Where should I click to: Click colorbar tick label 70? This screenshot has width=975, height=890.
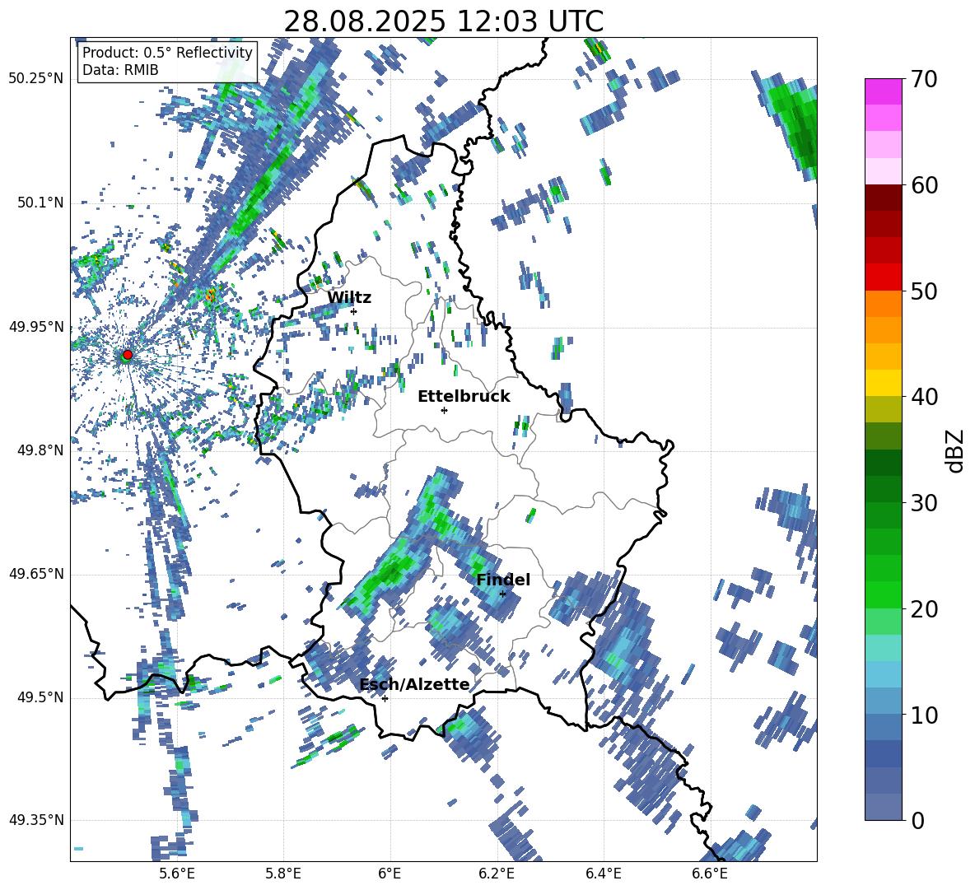924,79
